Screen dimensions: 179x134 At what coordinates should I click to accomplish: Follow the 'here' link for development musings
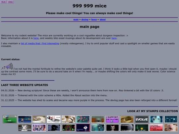click(x=114, y=38)
